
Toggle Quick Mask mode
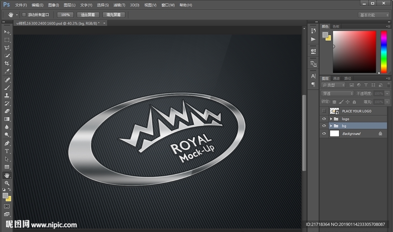tap(7, 206)
